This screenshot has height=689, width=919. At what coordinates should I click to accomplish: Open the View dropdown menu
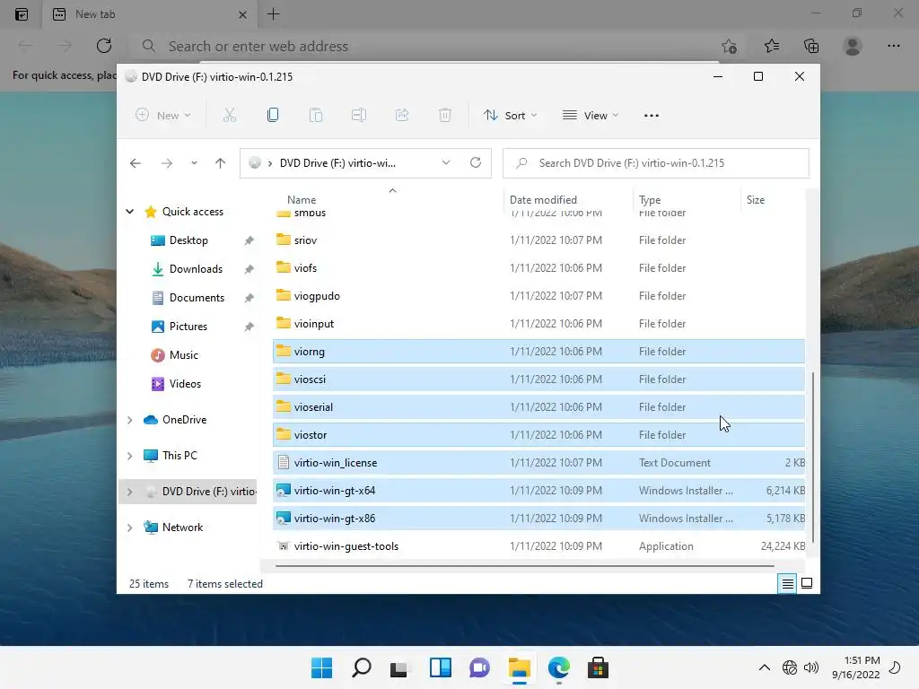click(x=591, y=116)
